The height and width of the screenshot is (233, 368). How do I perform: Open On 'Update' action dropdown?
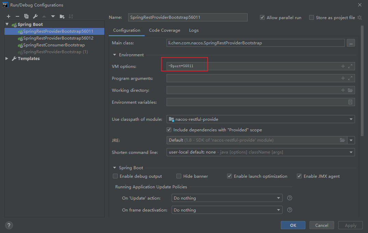tap(227, 198)
